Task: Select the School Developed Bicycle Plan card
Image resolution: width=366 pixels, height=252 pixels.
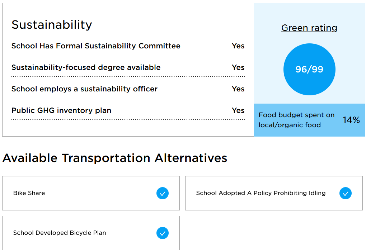Action: 91,233
